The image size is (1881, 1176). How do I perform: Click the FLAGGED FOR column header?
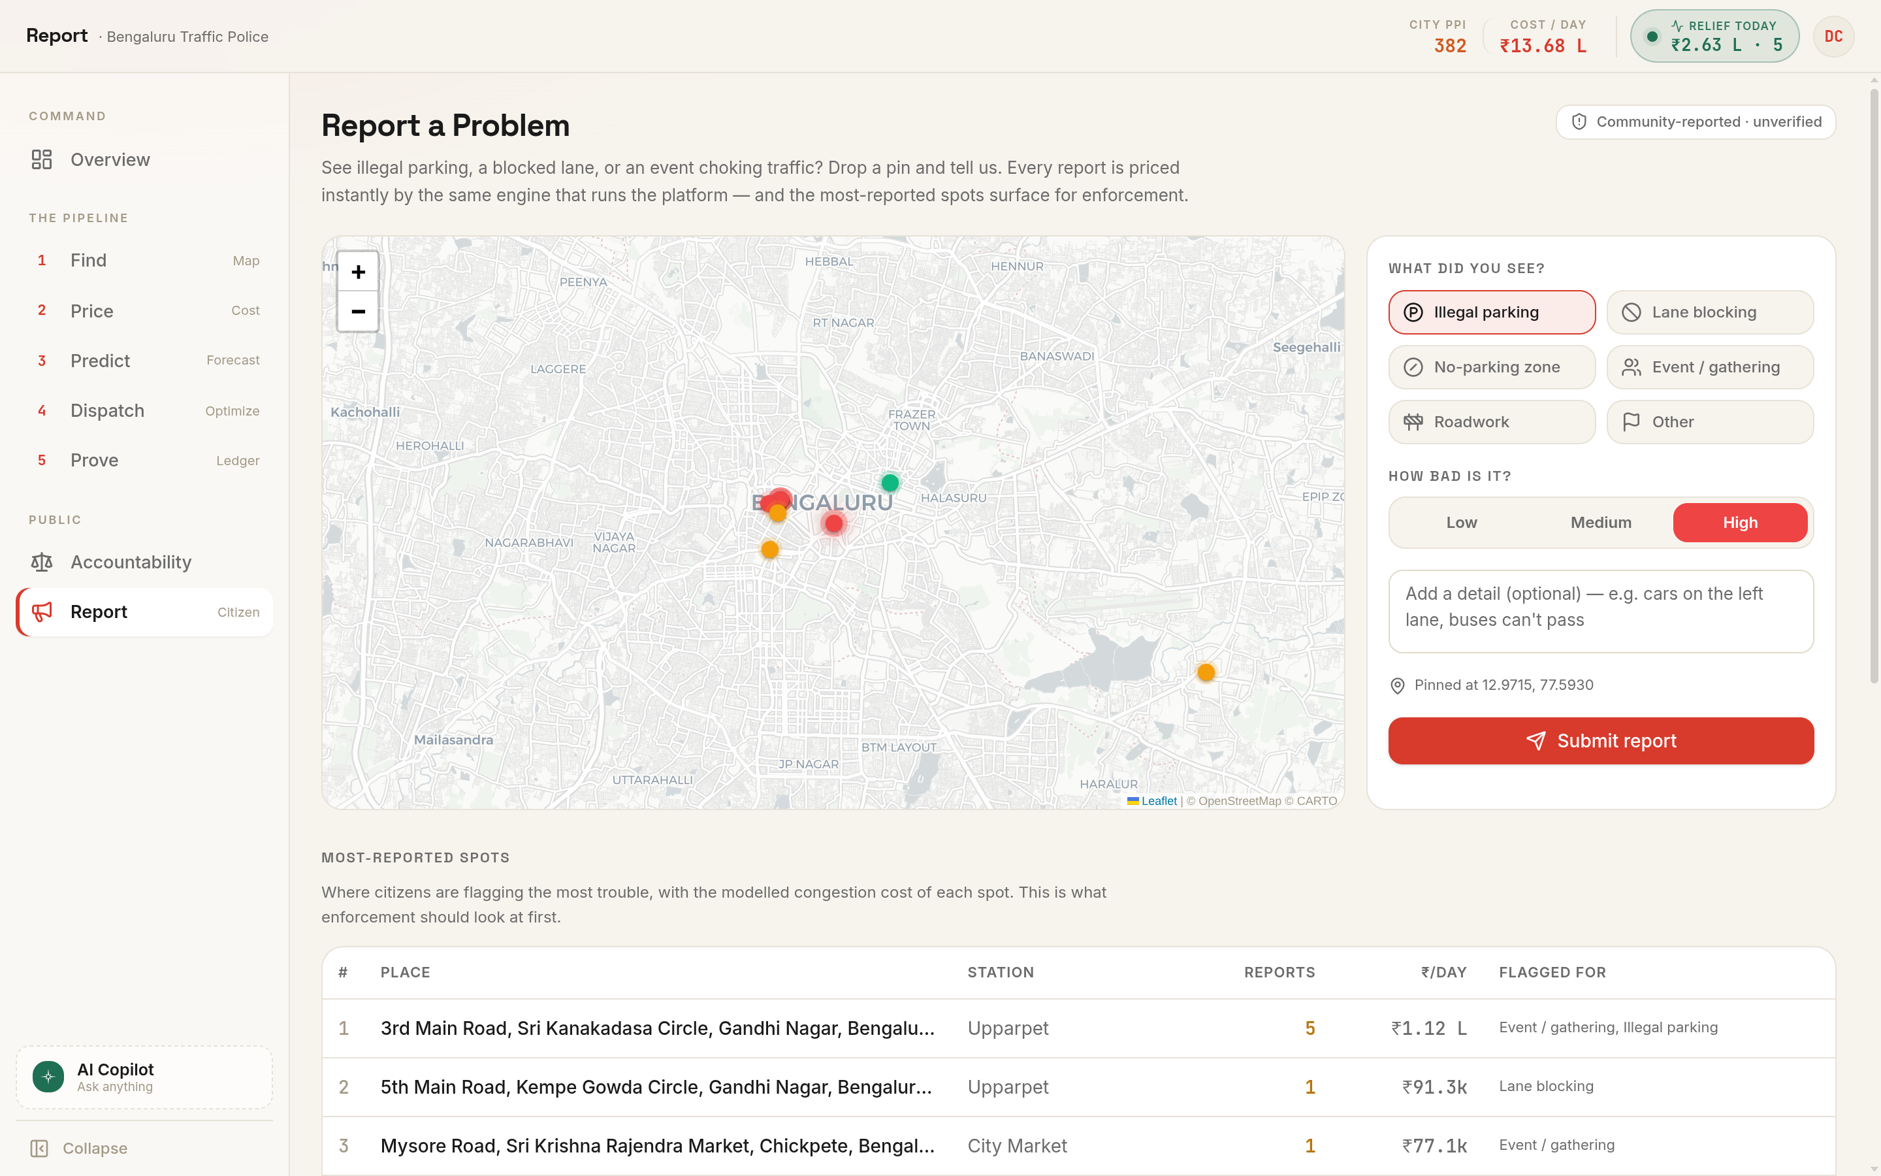(1552, 972)
